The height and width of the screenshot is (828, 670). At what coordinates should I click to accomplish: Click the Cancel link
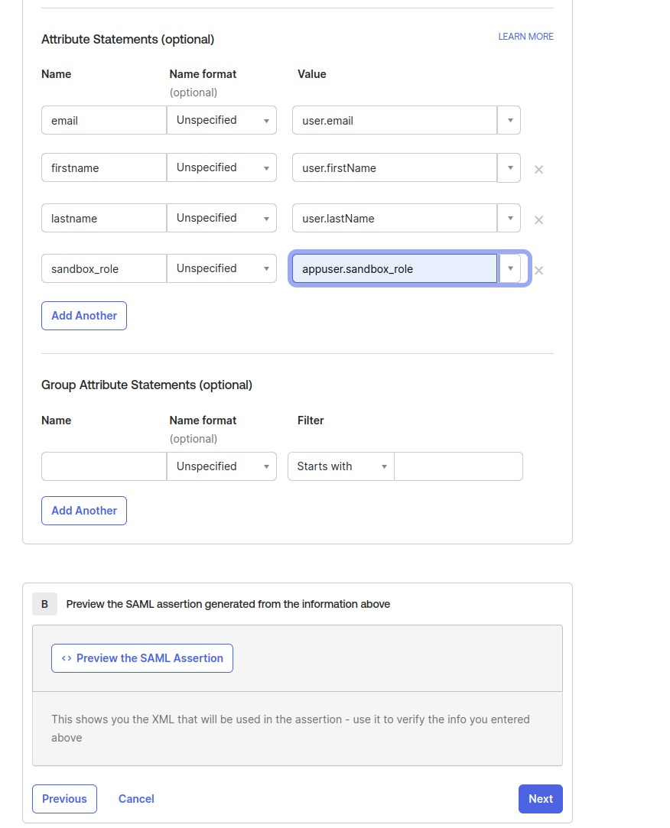click(x=136, y=799)
